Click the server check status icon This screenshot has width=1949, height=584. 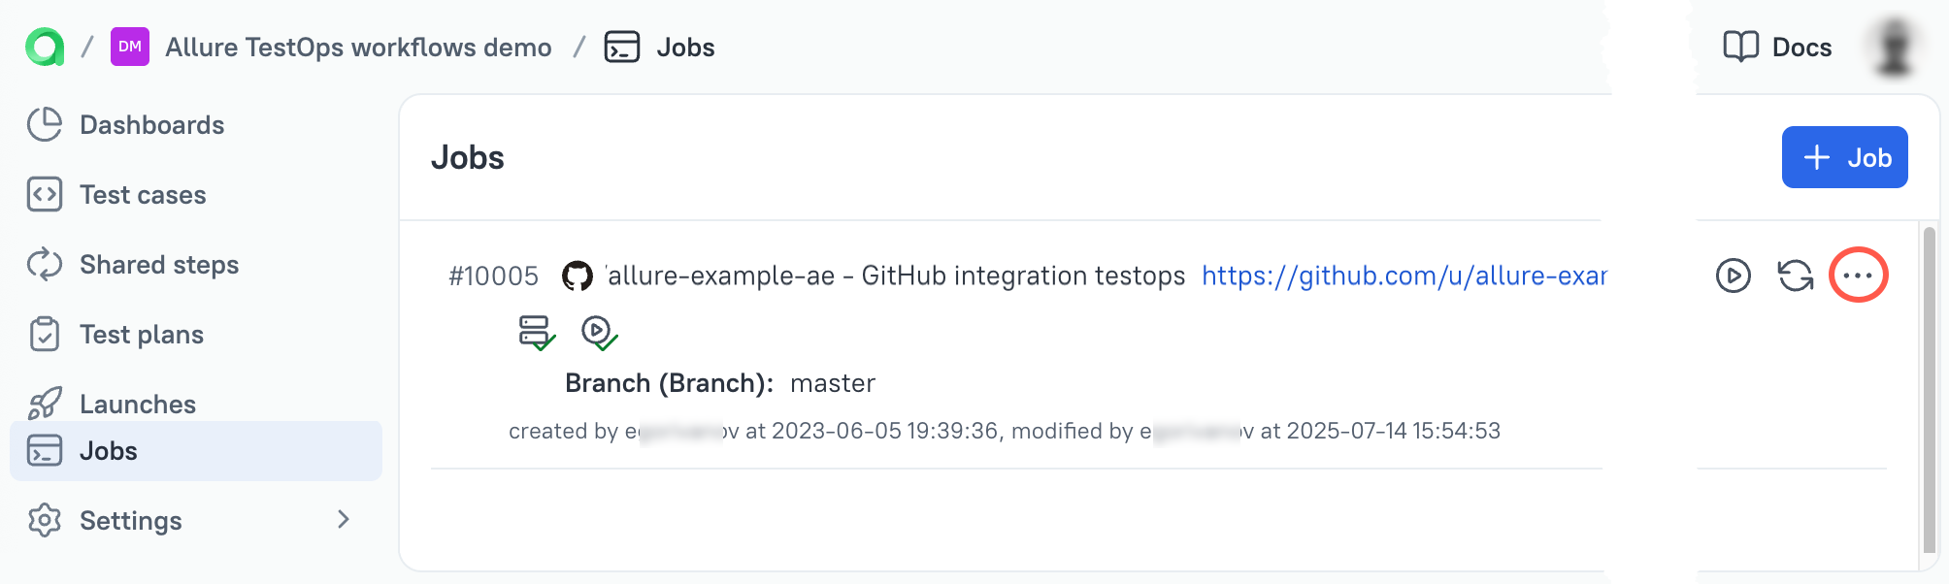click(x=536, y=332)
